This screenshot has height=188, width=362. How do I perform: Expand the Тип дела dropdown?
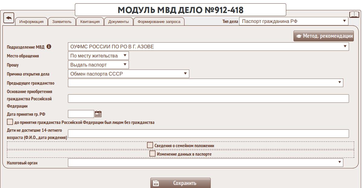[x=293, y=21]
